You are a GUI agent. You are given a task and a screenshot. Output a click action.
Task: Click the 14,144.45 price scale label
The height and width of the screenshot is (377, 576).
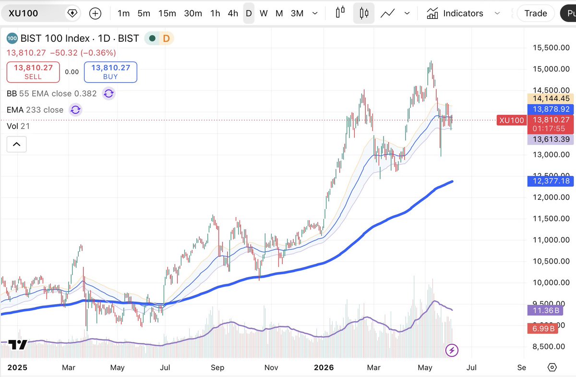point(550,98)
